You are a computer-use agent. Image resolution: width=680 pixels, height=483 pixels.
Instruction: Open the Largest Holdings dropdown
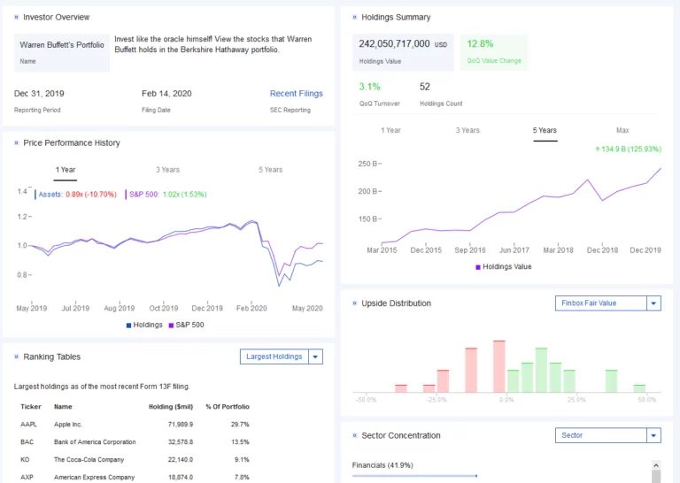(x=281, y=356)
